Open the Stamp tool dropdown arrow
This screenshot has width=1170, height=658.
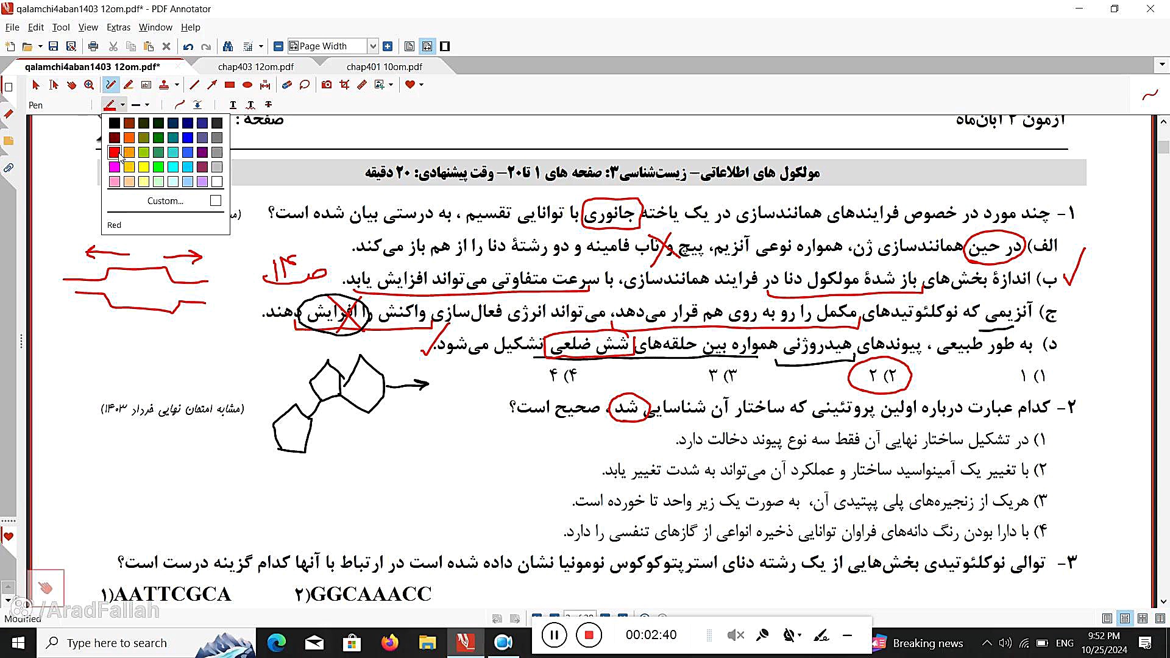[x=177, y=85]
